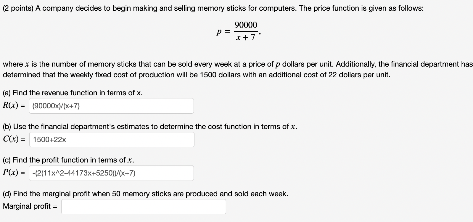Click the fixed cost sentence mentioning 1500 dollars
The image size is (473, 222).
[x=195, y=75]
